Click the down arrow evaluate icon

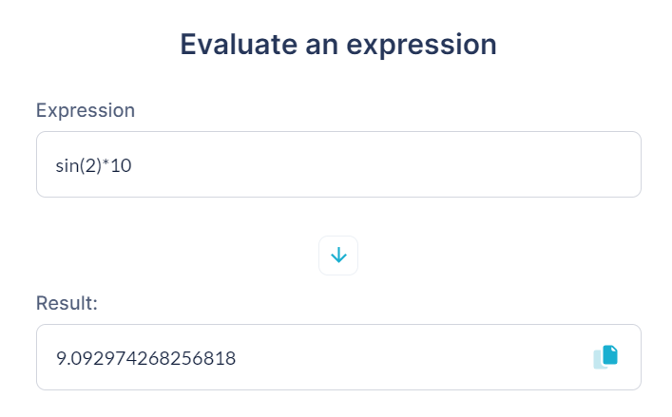[338, 256]
